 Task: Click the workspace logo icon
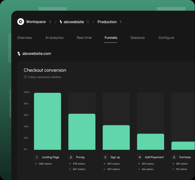21,22
